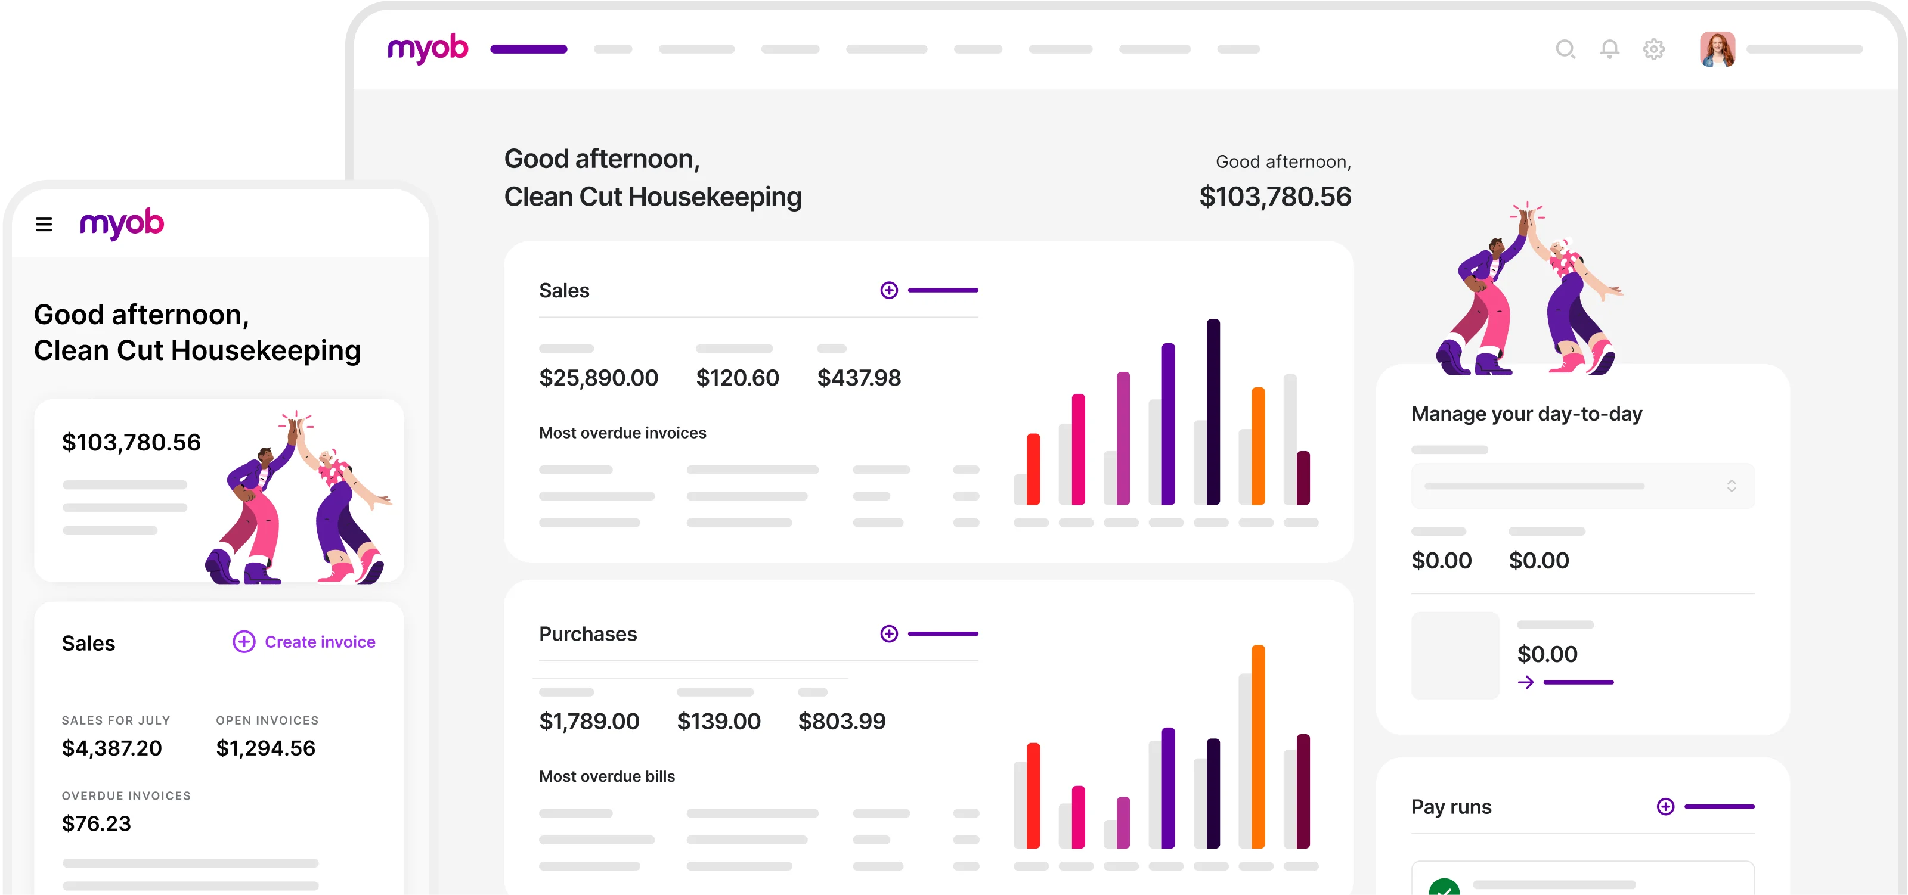Image resolution: width=1908 pixels, height=895 pixels.
Task: Click the $1,294.56 Open invoices value
Action: tap(265, 748)
